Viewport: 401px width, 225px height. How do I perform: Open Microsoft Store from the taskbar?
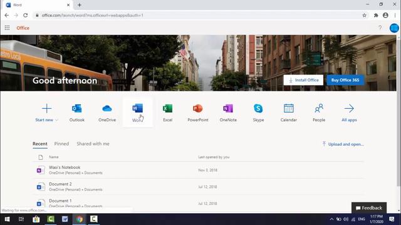(36, 219)
